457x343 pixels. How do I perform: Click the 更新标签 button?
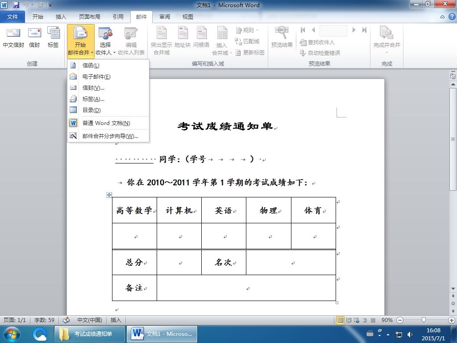click(x=250, y=53)
